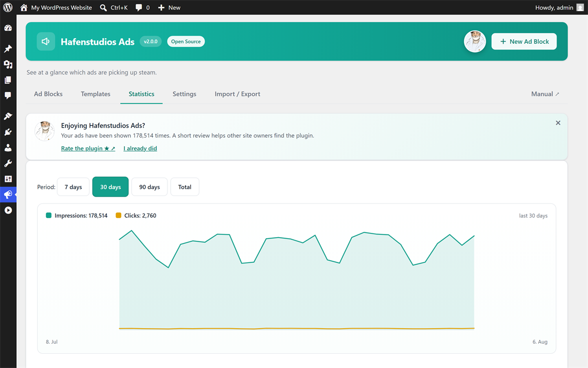The height and width of the screenshot is (368, 588).
Task: Click the Hafenstudios Ads speaker logo
Action: [46, 42]
